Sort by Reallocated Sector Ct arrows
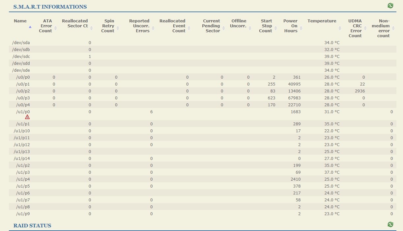 pyautogui.click(x=91, y=28)
